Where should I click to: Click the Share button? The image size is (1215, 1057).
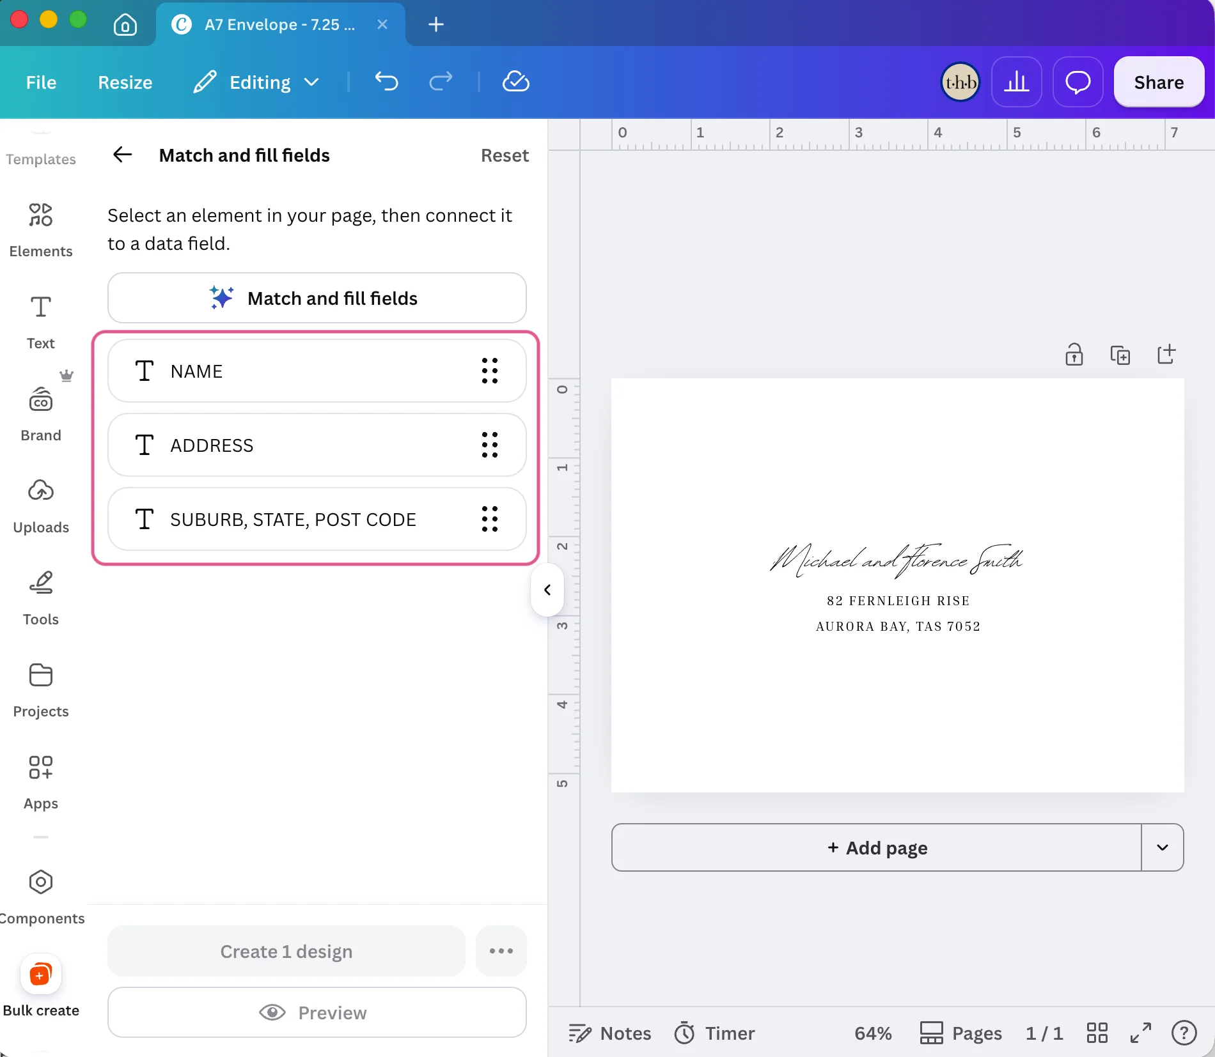coord(1159,82)
